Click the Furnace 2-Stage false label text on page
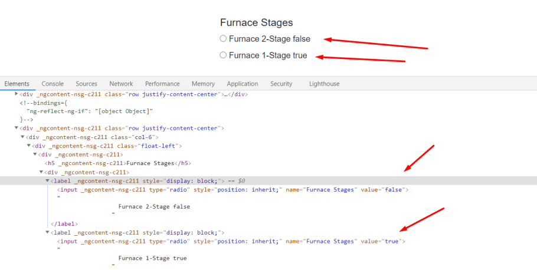Viewport: 537px width, 270px height. 270,39
